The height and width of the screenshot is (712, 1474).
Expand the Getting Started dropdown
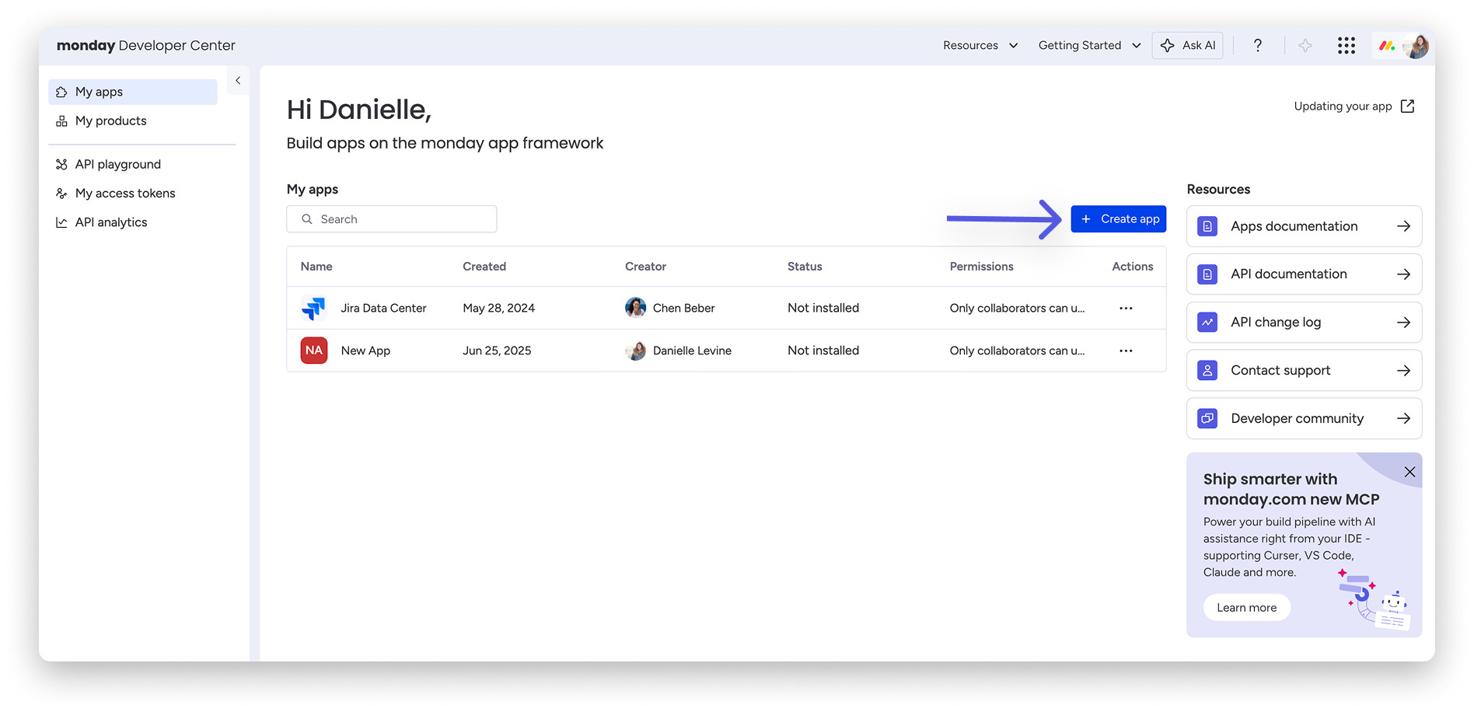[x=1089, y=46]
